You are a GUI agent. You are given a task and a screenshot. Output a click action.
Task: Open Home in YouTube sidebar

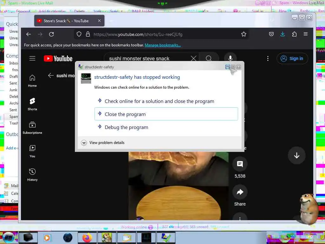[32, 81]
